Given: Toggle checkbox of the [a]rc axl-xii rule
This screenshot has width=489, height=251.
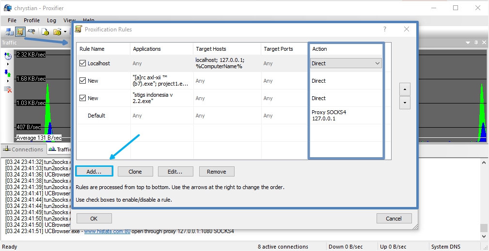Looking at the screenshot, I should [x=82, y=81].
